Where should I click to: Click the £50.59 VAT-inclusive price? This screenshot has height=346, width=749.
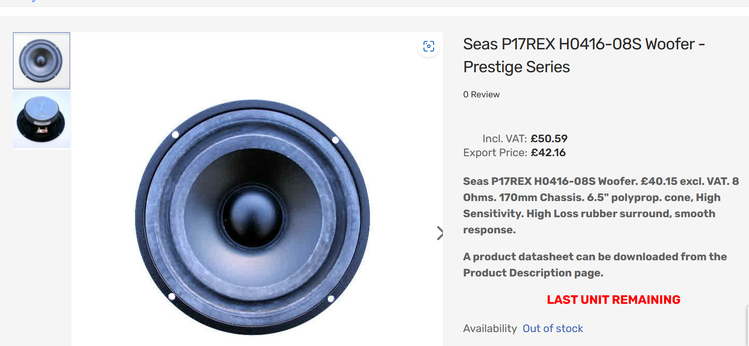pyautogui.click(x=549, y=139)
